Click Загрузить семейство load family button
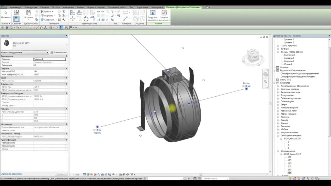Image resolution: width=331 pixels, height=186 pixels. coord(153,16)
